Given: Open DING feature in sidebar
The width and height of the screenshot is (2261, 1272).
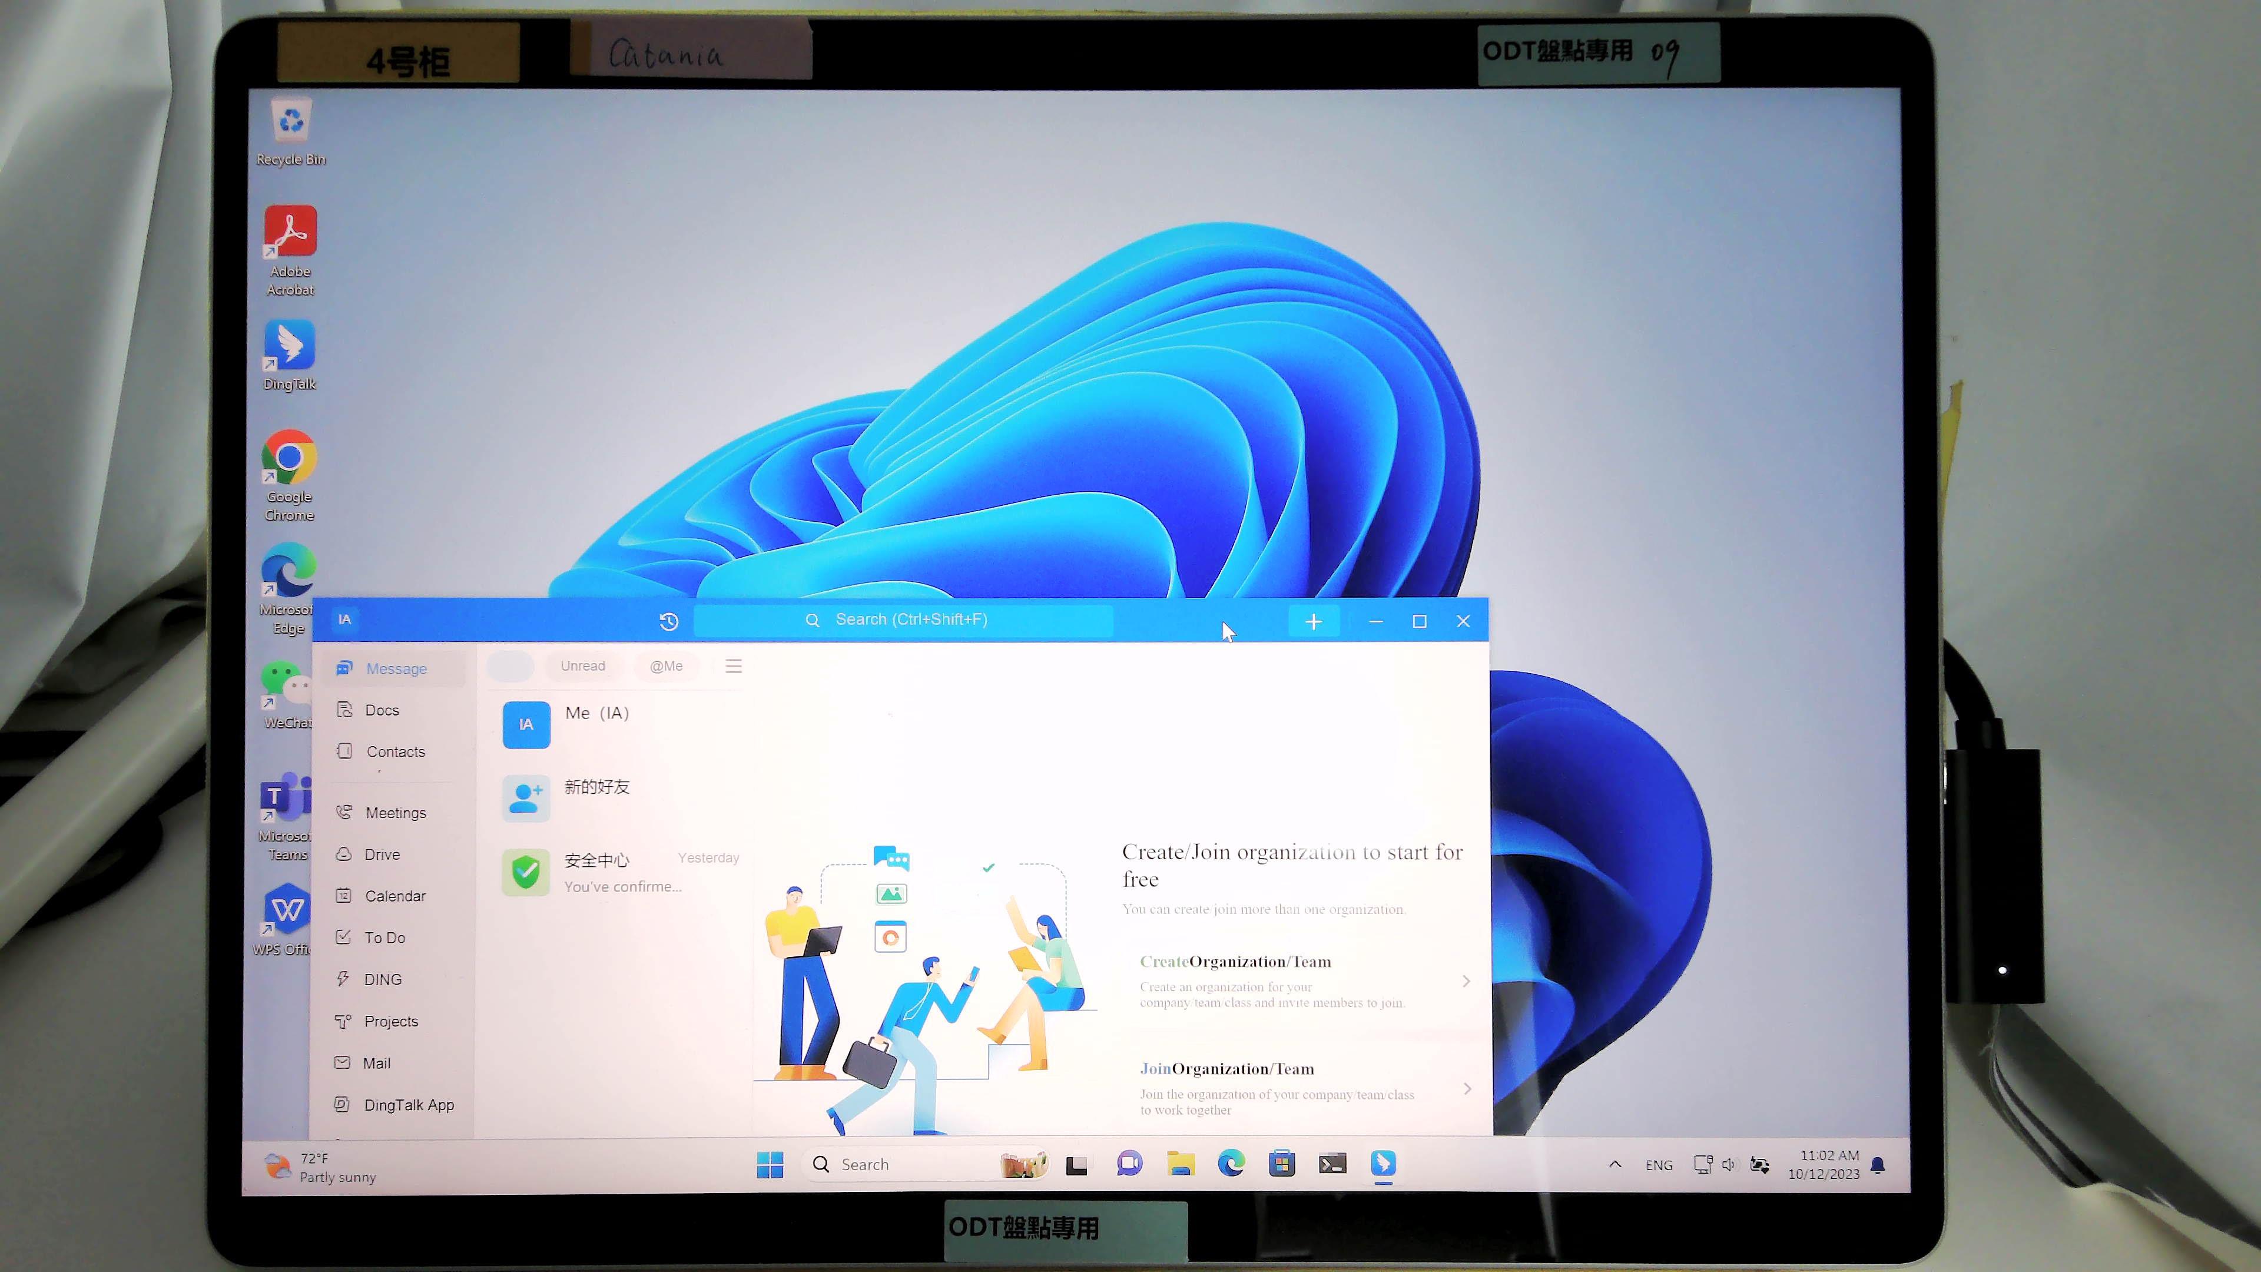Looking at the screenshot, I should (382, 979).
